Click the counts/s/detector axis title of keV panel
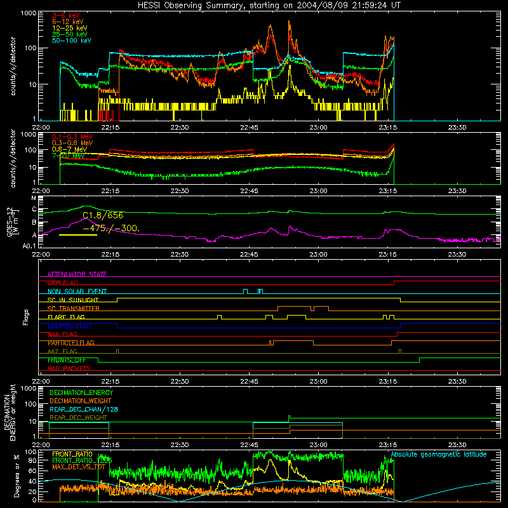 (x=13, y=66)
